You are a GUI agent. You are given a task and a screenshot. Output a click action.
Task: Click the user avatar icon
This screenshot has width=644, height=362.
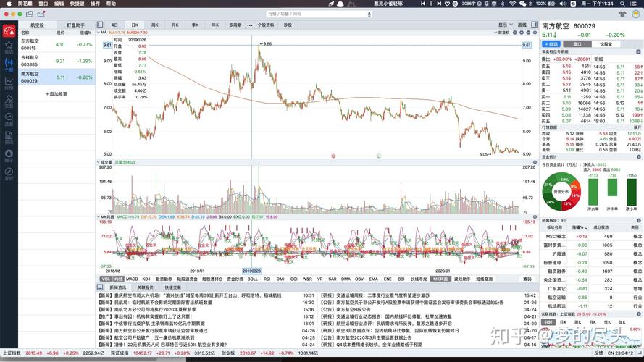(636, 14)
